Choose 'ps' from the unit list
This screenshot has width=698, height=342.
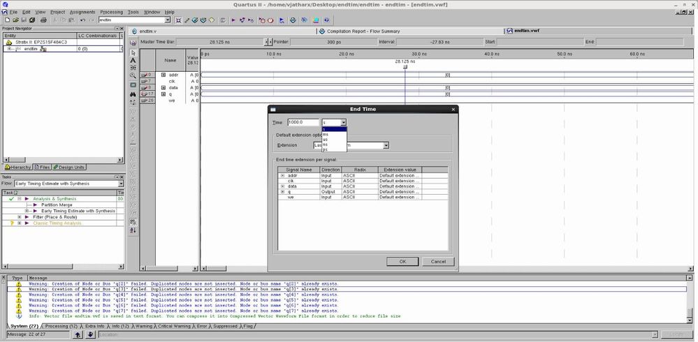coord(334,149)
